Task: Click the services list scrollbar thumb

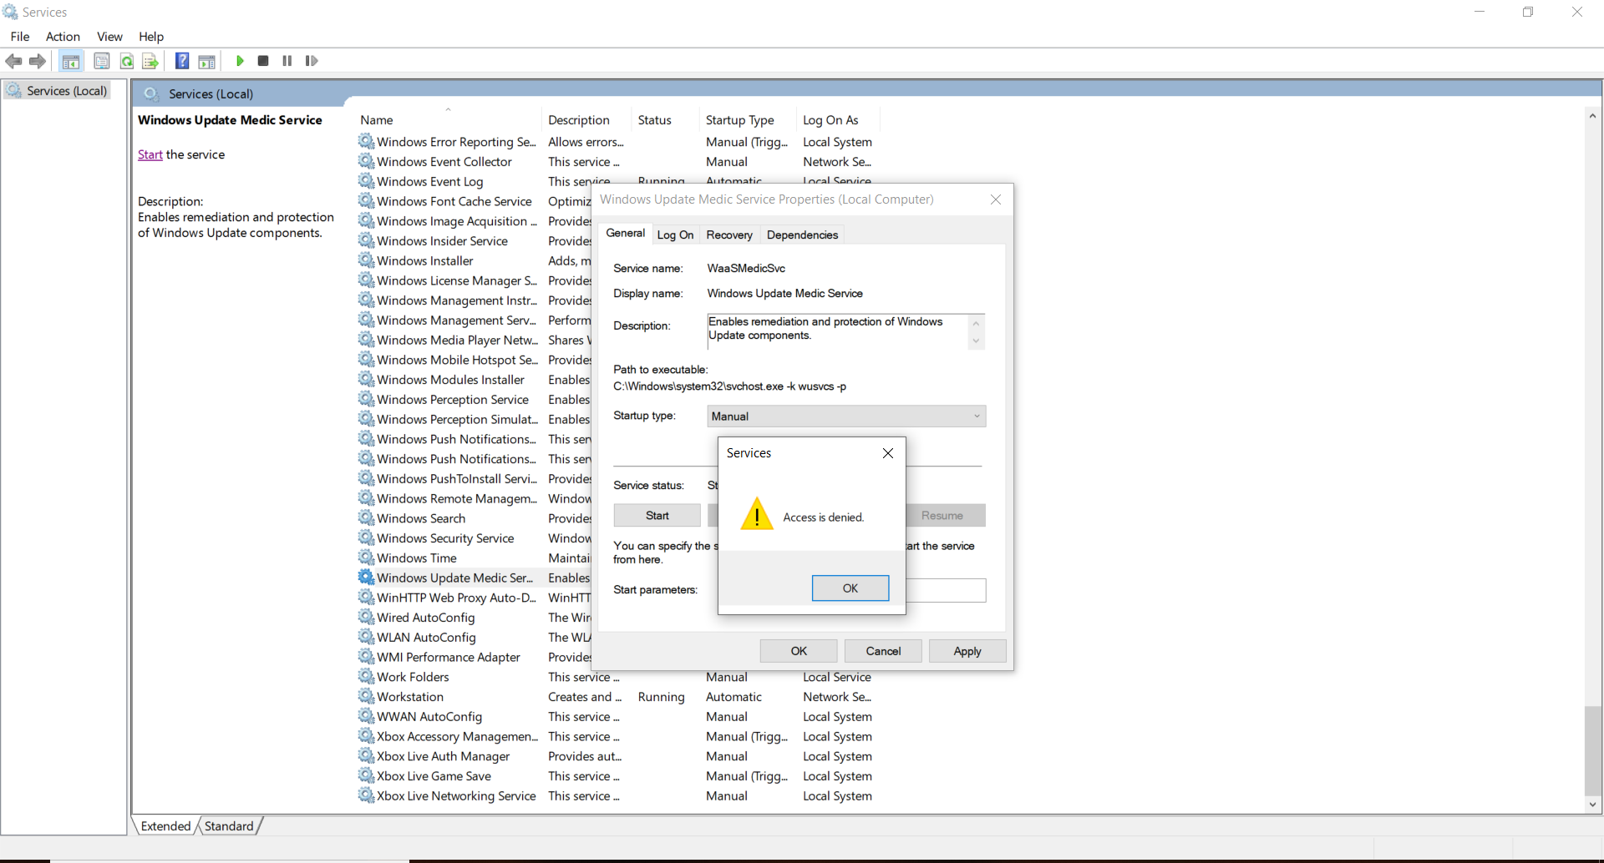Action: pos(1593,750)
